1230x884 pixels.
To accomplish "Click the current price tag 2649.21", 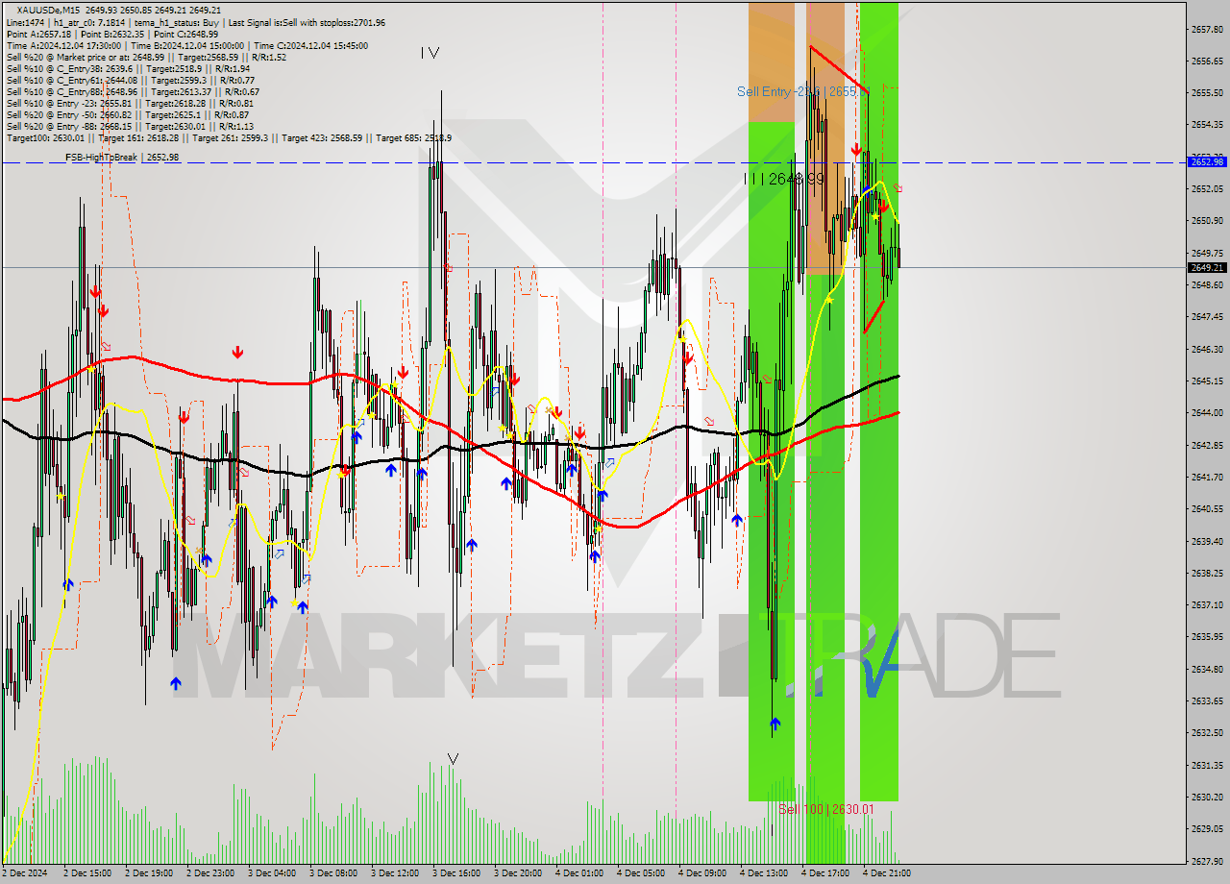I will 1206,267.
